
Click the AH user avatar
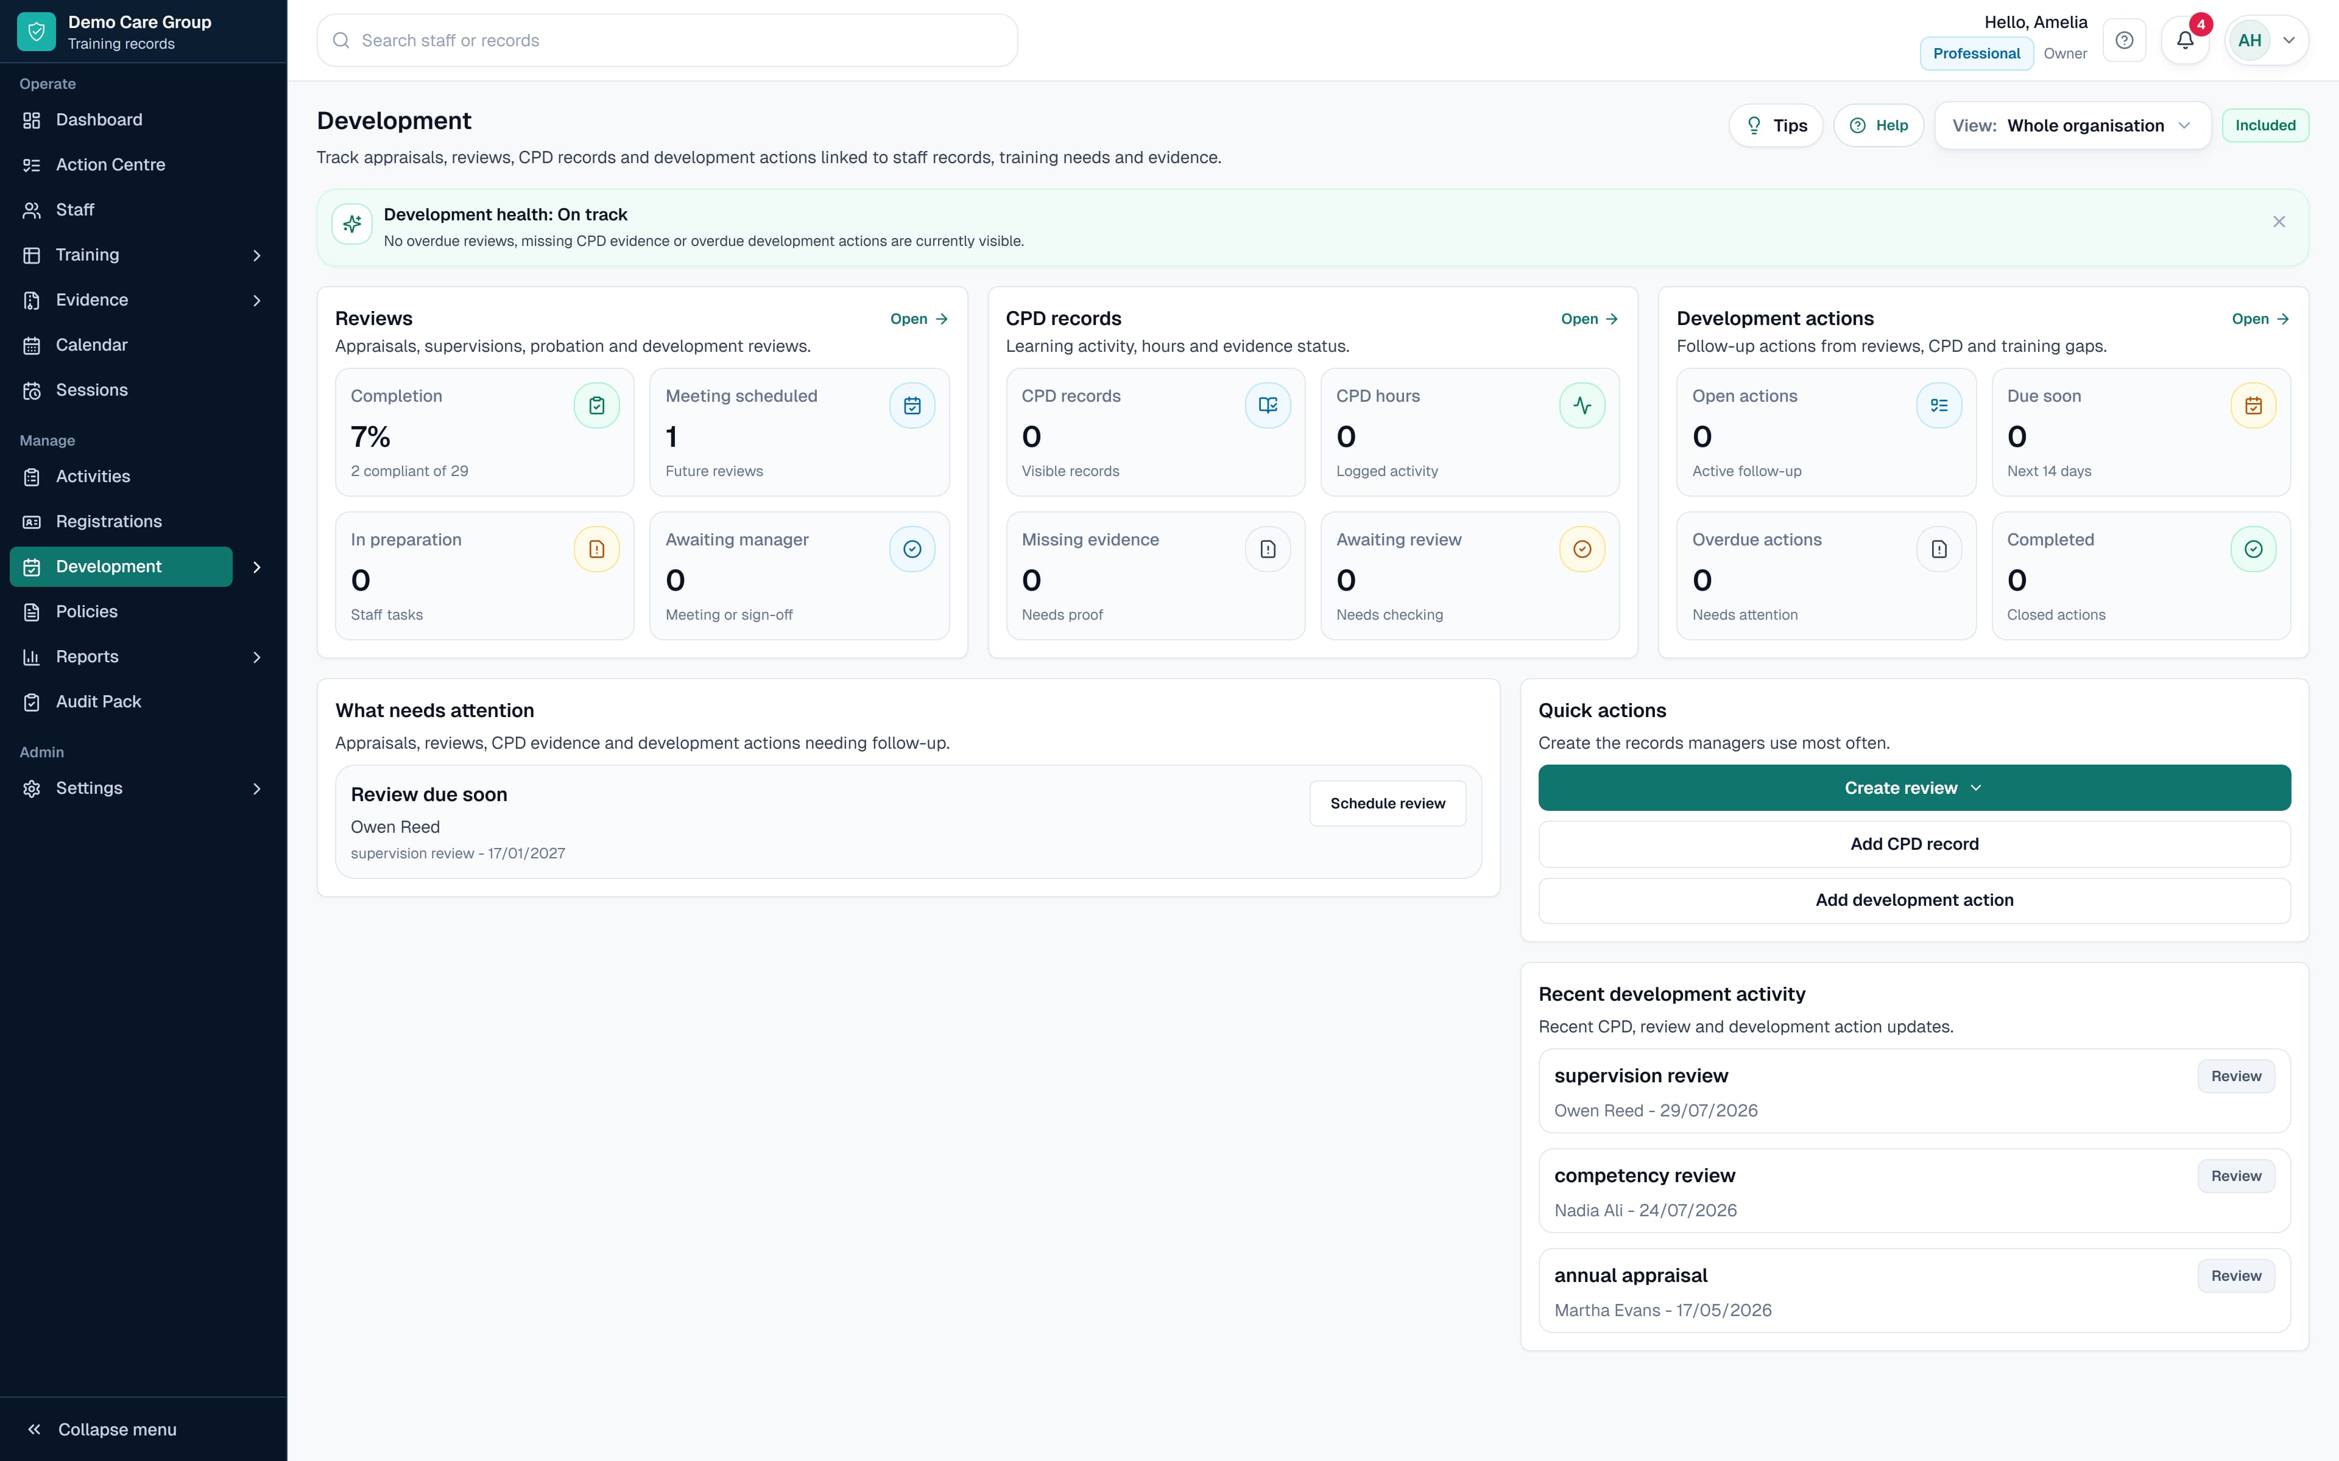click(2249, 41)
